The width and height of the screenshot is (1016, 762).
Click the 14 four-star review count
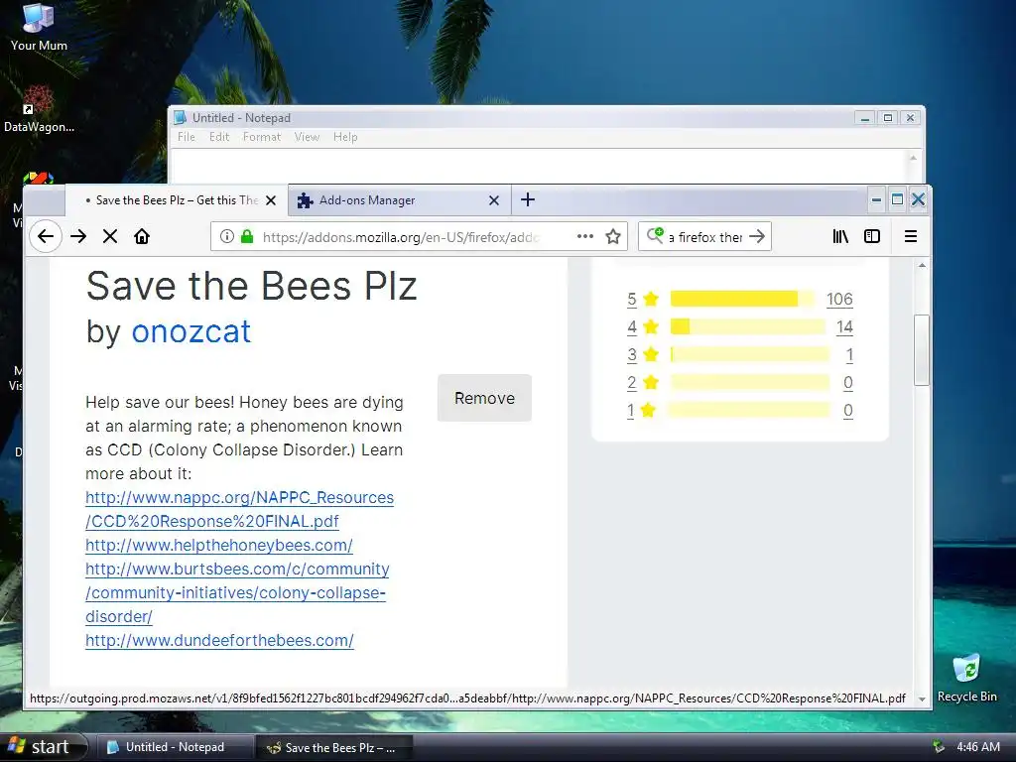pos(844,326)
